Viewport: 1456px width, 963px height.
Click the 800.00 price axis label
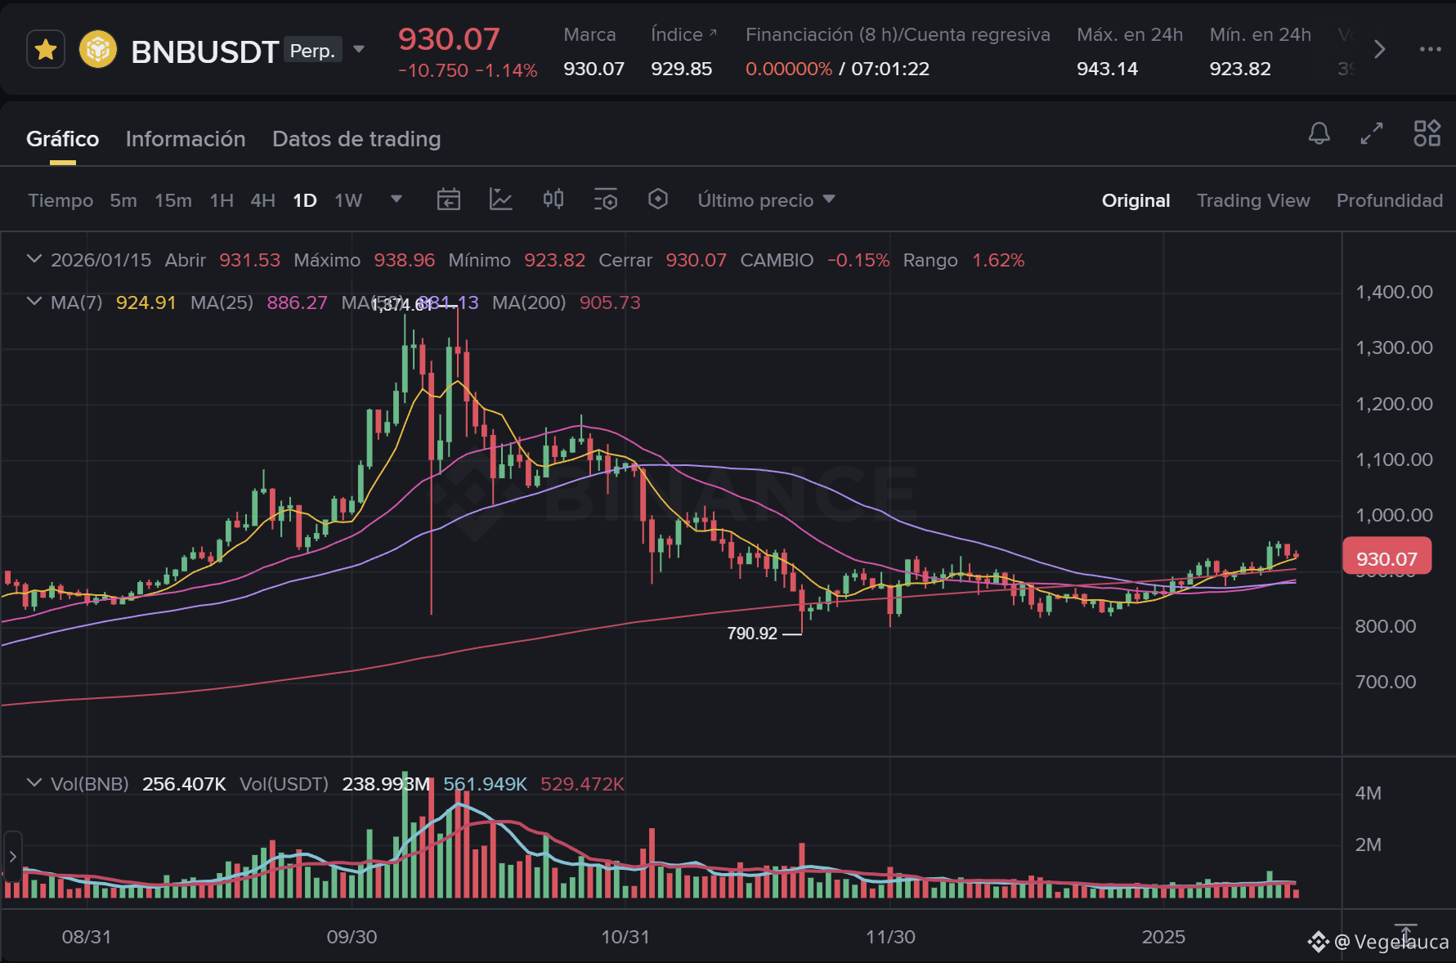[x=1386, y=626]
